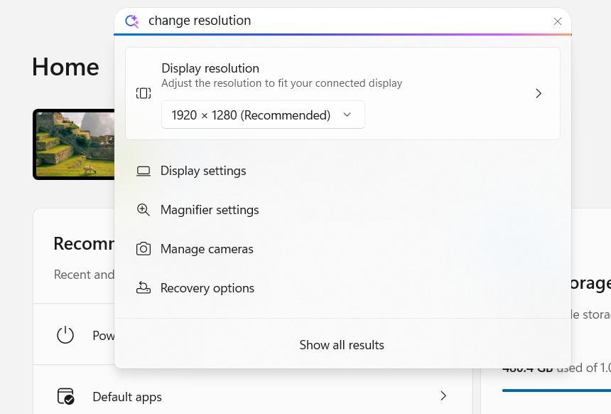Viewport: 611px width, 414px height.
Task: Click the laptop icon beside Display settings
Action: point(144,171)
